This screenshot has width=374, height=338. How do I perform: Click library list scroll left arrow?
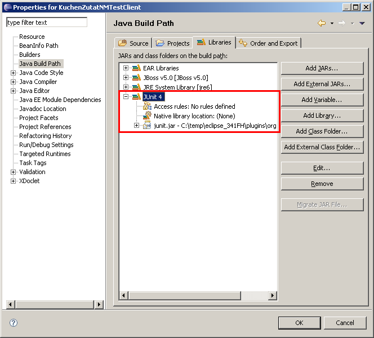123,296
